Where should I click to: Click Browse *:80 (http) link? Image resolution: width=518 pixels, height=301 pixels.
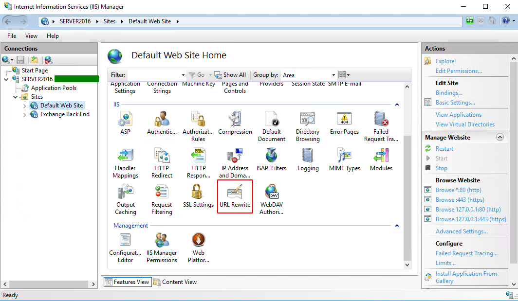(x=458, y=190)
